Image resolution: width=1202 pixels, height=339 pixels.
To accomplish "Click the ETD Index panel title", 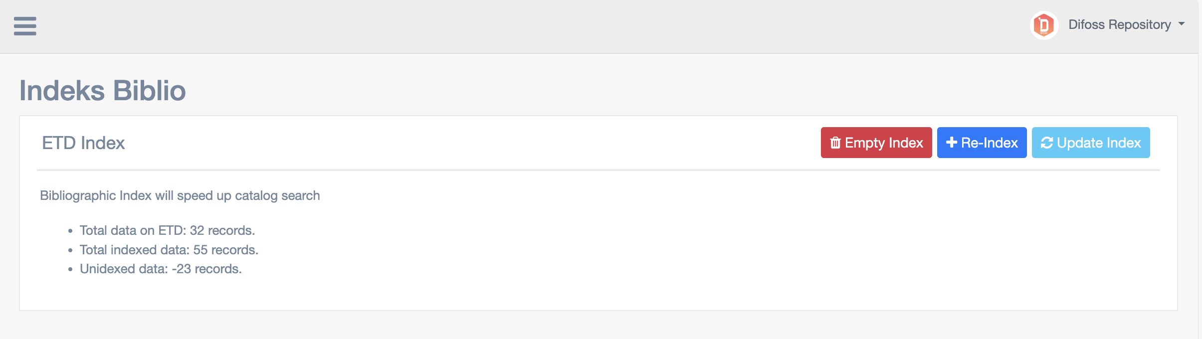I will 83,143.
